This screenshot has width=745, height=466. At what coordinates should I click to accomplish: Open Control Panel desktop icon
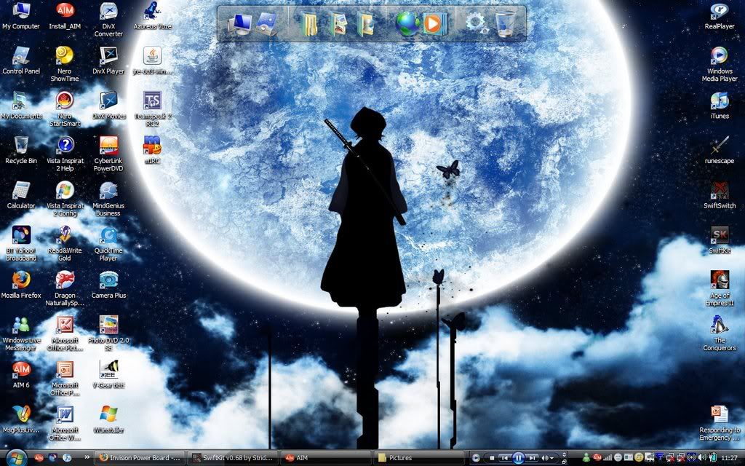pos(21,61)
